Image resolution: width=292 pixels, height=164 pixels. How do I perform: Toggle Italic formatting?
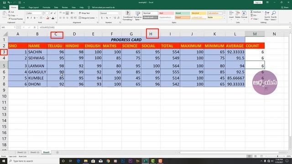point(31,18)
